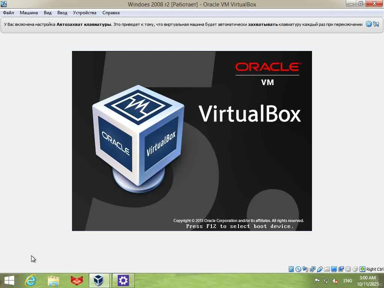This screenshot has height=288, width=384.
Task: Open the Машина menu
Action: pos(28,13)
